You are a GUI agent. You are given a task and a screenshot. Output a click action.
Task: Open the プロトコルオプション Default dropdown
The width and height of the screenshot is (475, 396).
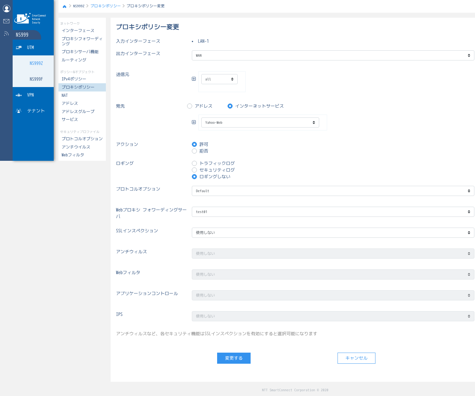tap(333, 191)
